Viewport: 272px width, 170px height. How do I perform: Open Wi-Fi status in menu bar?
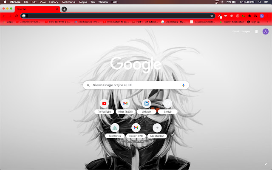pyautogui.click(x=222, y=2)
